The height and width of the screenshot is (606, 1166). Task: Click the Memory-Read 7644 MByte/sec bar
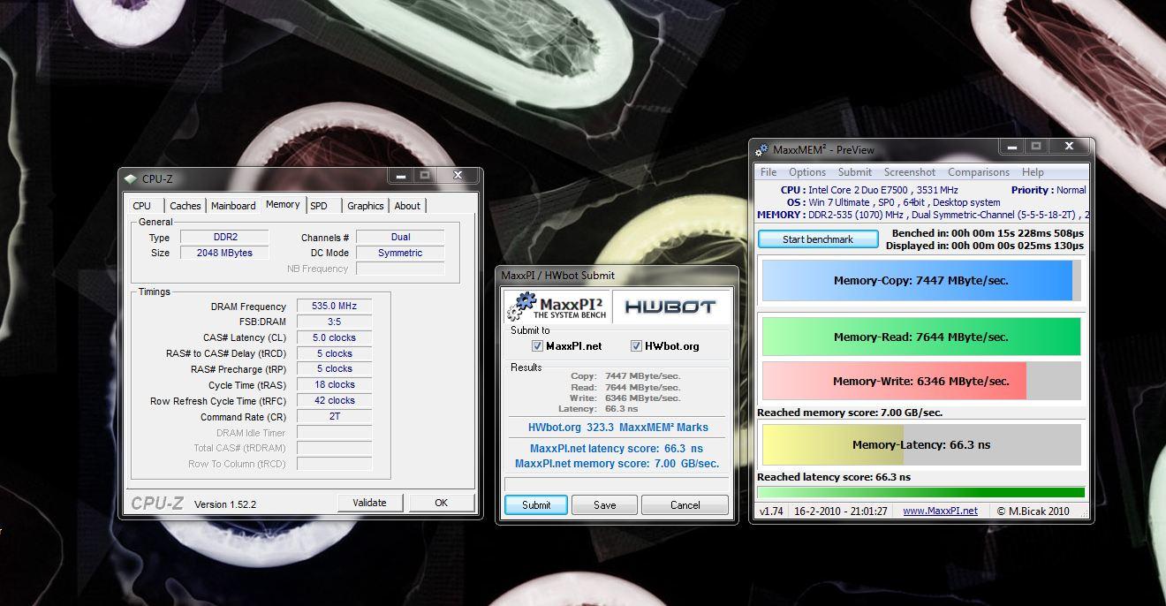click(921, 337)
